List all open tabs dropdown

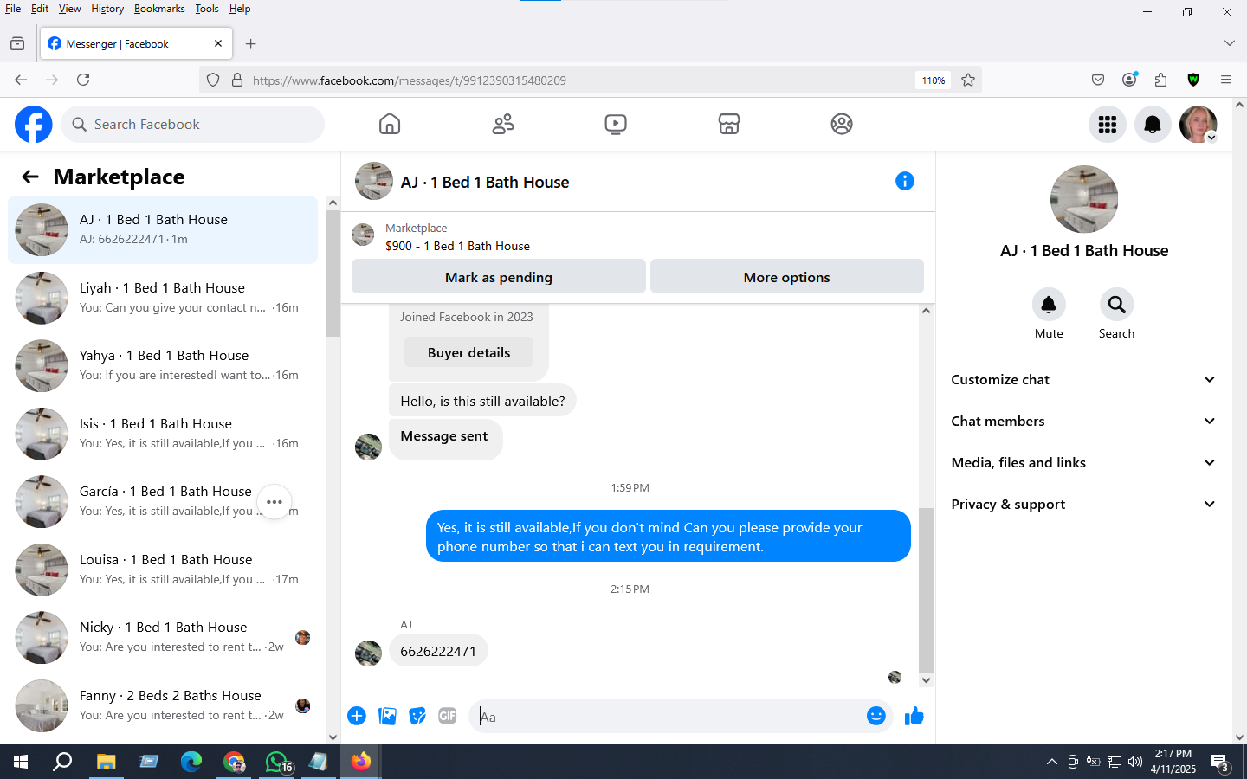pyautogui.click(x=1230, y=43)
